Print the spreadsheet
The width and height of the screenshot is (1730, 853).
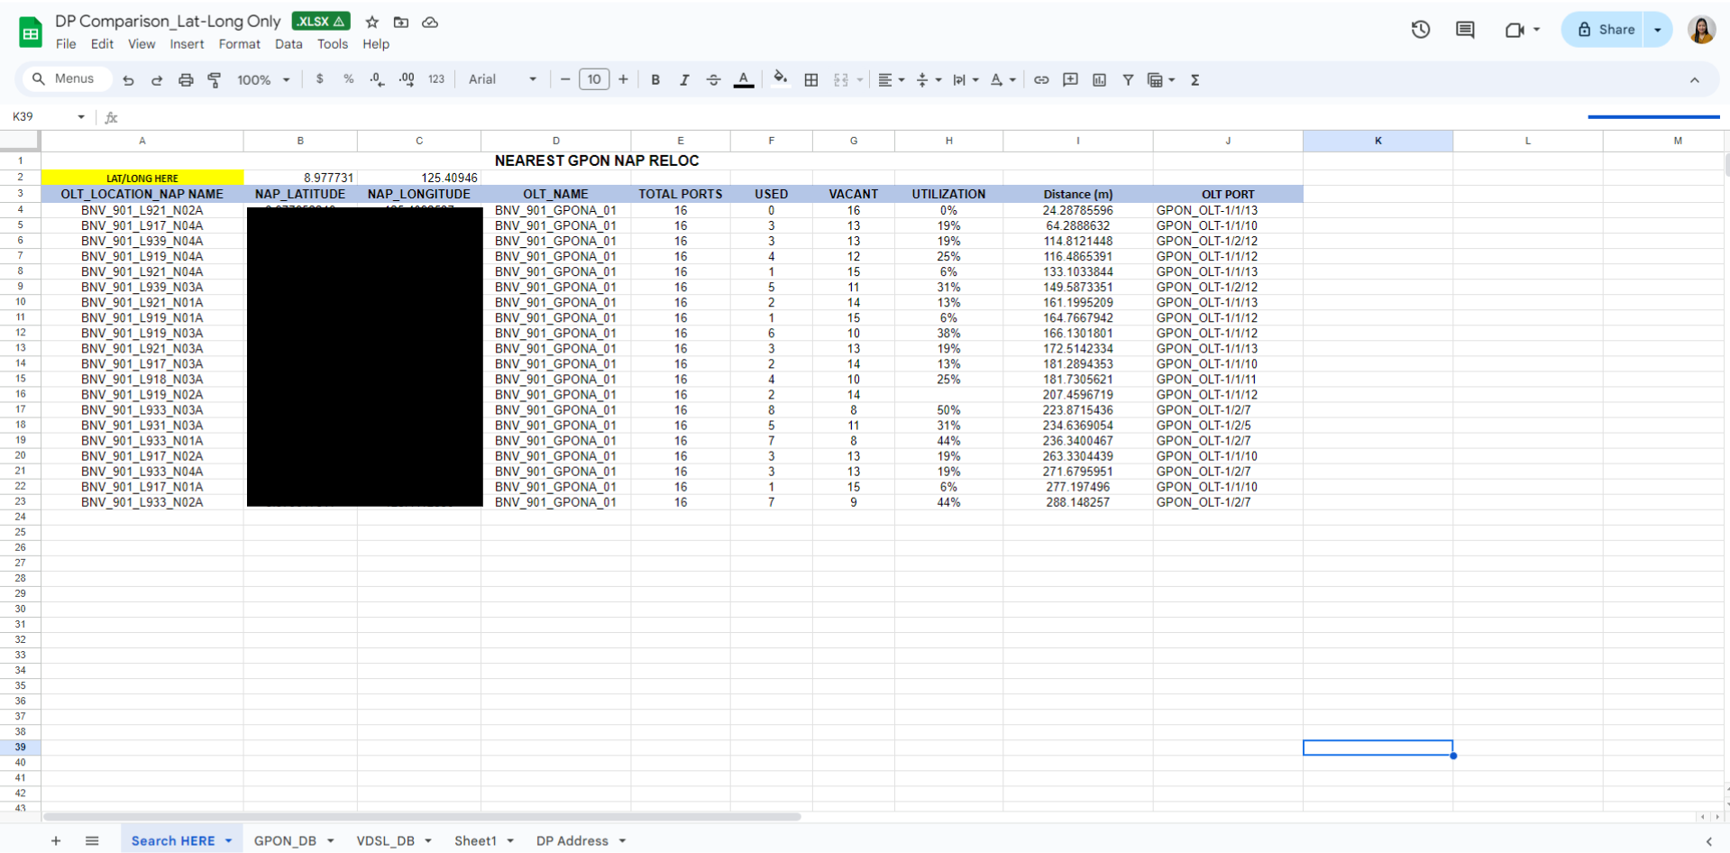tap(186, 80)
